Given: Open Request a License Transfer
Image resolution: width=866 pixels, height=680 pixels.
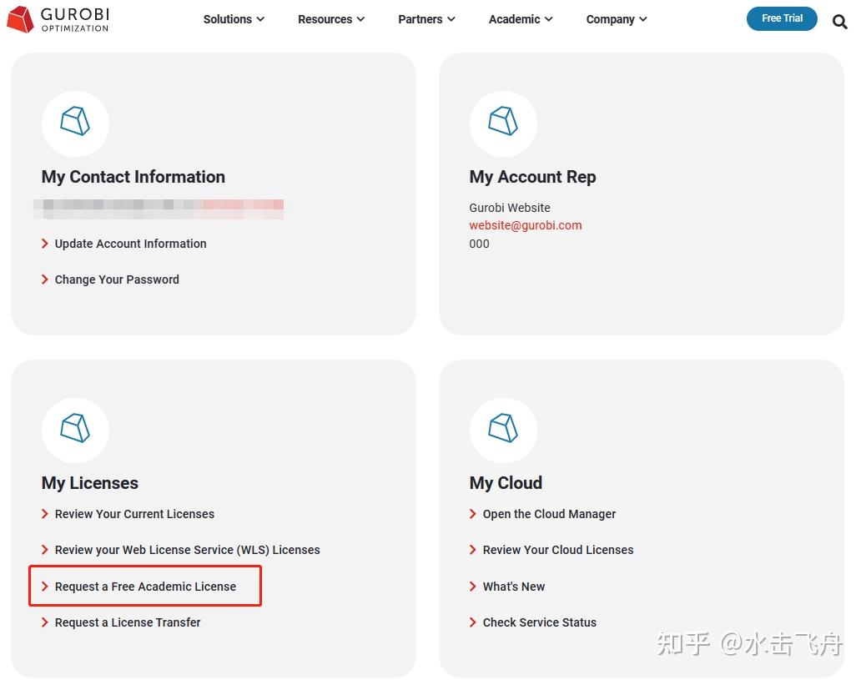Looking at the screenshot, I should click(128, 622).
